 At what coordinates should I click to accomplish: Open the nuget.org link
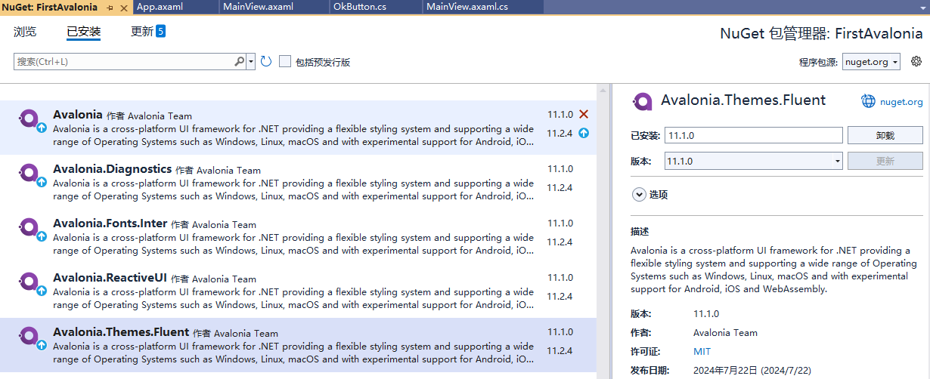click(x=892, y=101)
